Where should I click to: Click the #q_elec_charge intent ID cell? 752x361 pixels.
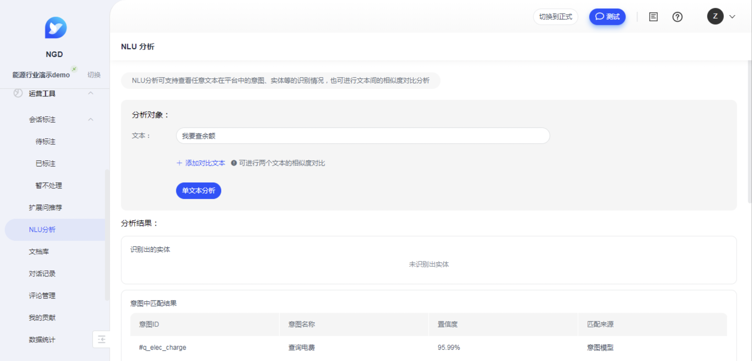click(163, 348)
